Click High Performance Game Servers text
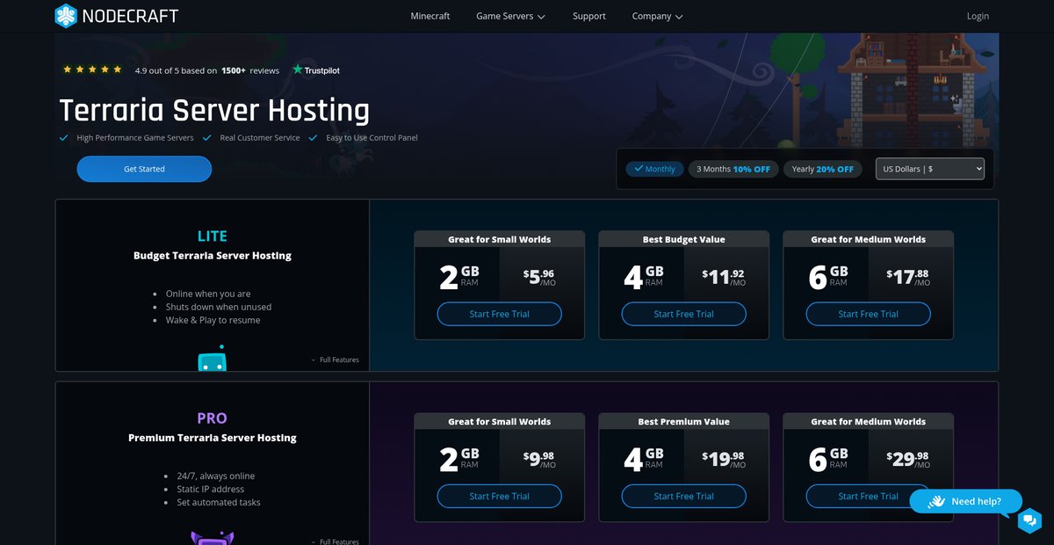This screenshot has height=545, width=1054. 135,138
